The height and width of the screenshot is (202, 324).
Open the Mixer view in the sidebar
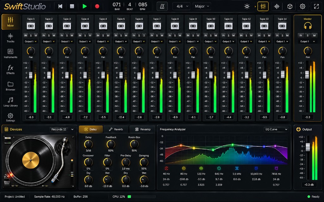pyautogui.click(x=10, y=22)
